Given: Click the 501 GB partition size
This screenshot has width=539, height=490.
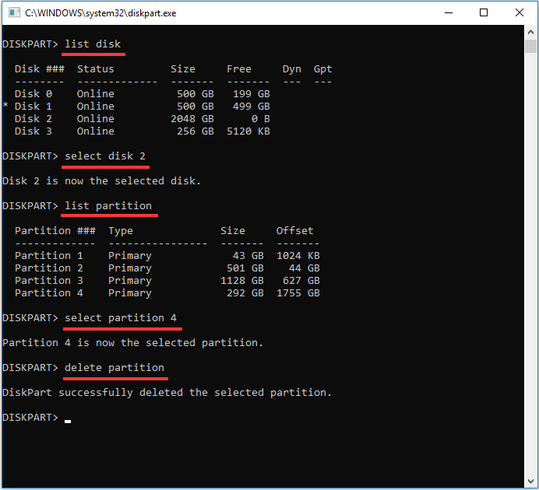Looking at the screenshot, I should click(x=245, y=268).
